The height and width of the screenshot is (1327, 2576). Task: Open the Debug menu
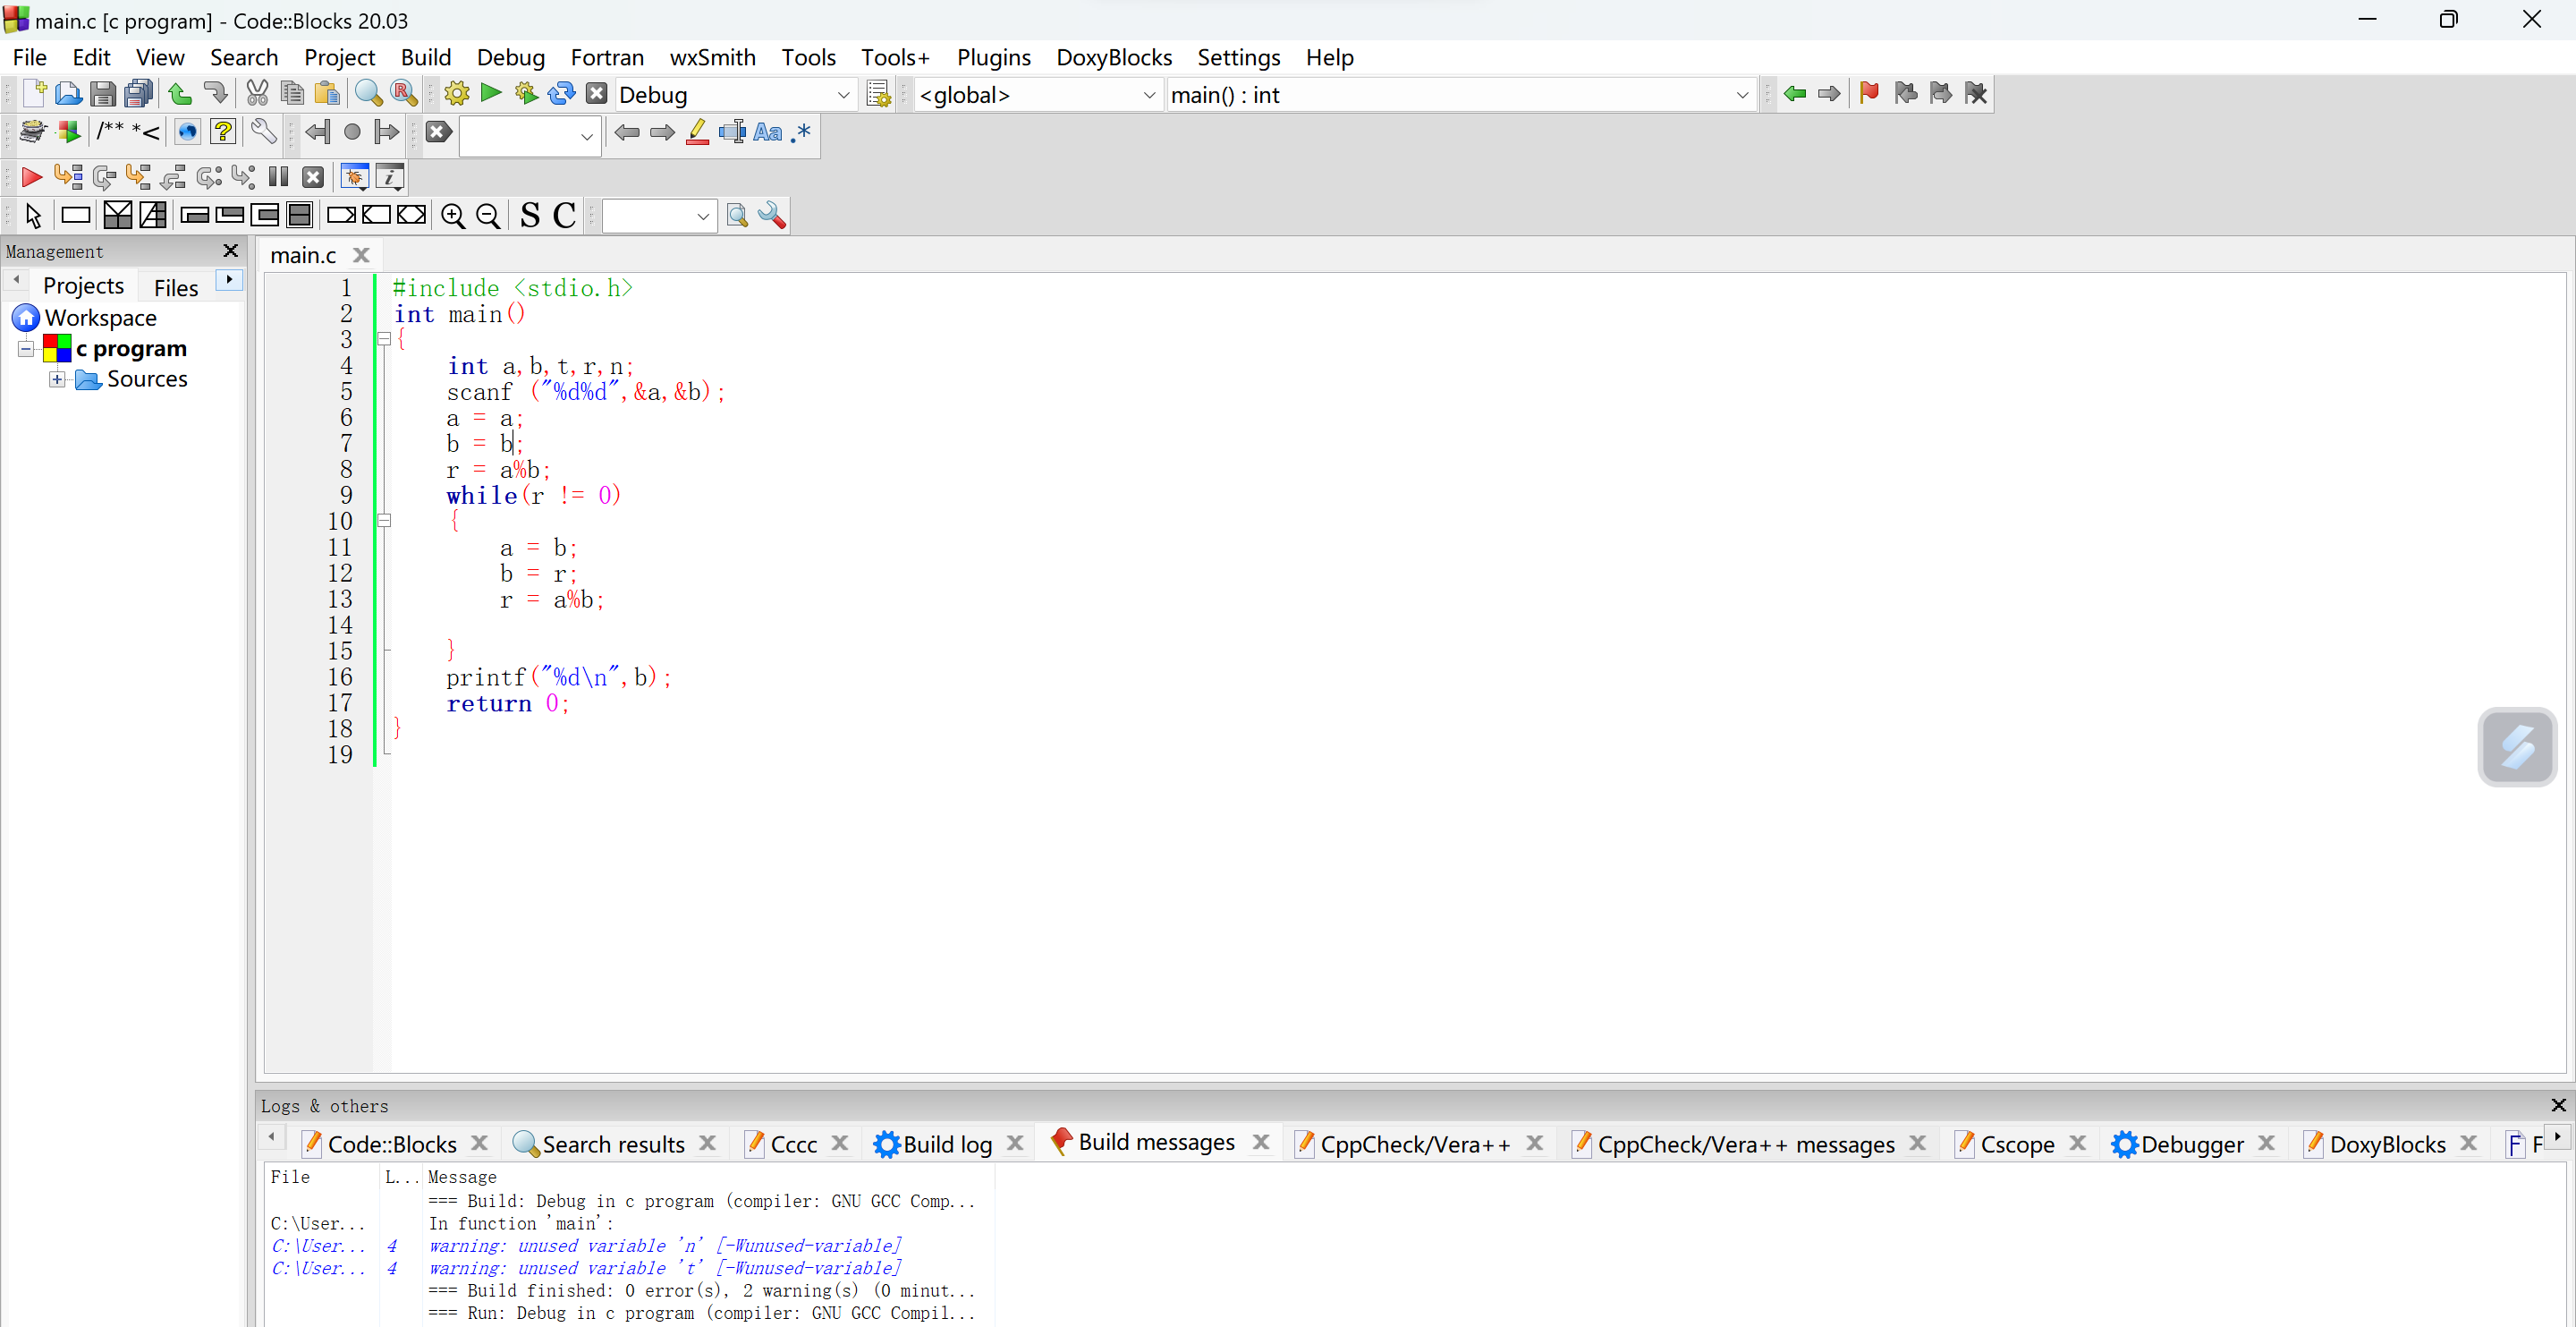tap(510, 58)
